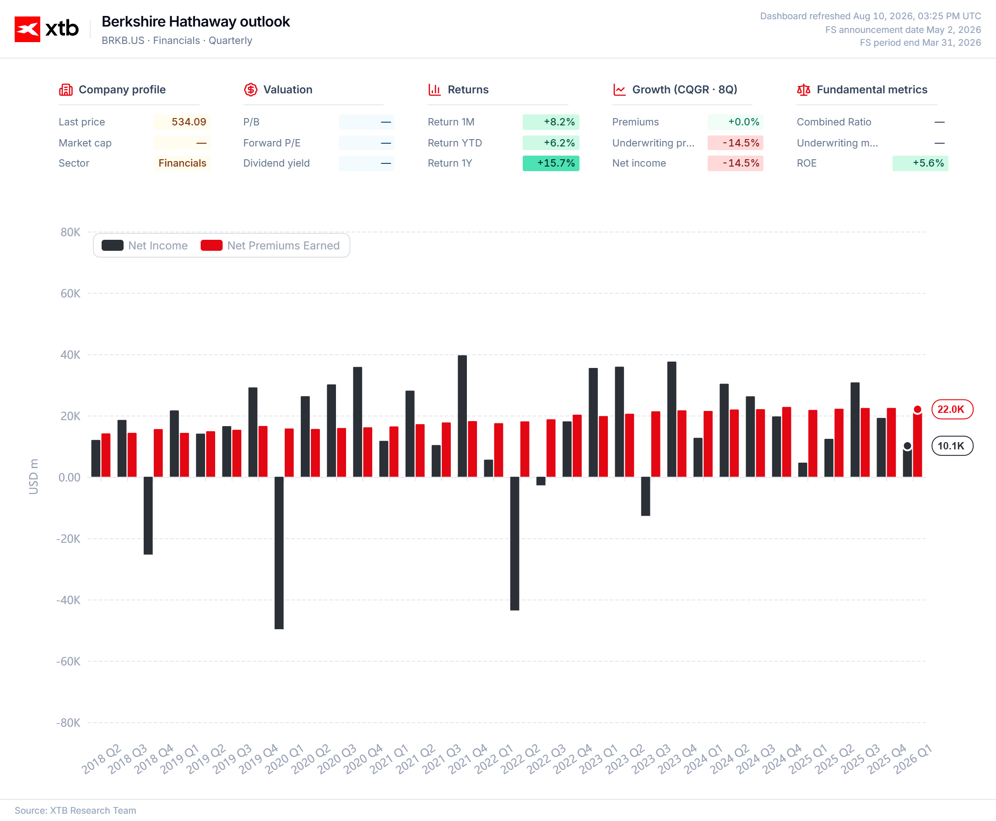Click the 22.0K premiums value label
The image size is (996, 821).
[952, 409]
